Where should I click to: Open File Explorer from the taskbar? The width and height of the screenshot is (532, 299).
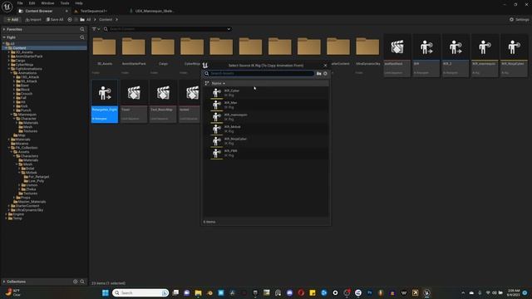(x=198, y=292)
